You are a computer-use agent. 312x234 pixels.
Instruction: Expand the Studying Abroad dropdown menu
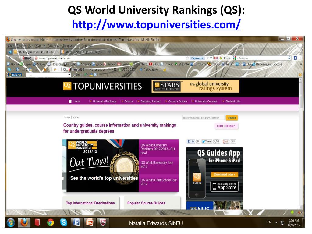138,101
